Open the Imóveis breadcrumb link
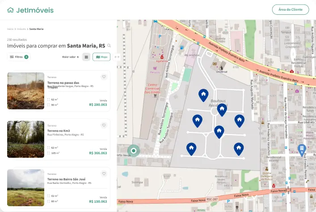The height and width of the screenshot is (212, 316). coord(21,29)
